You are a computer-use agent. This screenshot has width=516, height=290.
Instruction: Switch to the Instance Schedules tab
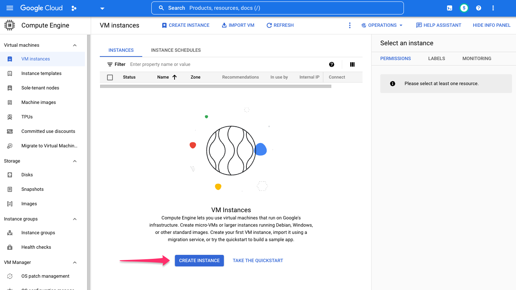click(176, 50)
